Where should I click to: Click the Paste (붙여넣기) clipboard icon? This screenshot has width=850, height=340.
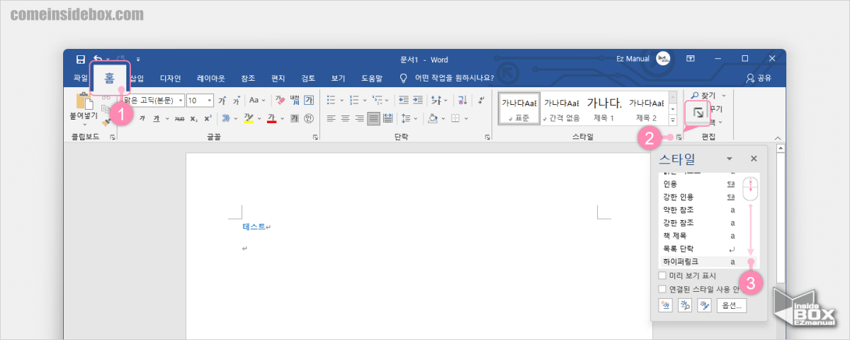(86, 101)
